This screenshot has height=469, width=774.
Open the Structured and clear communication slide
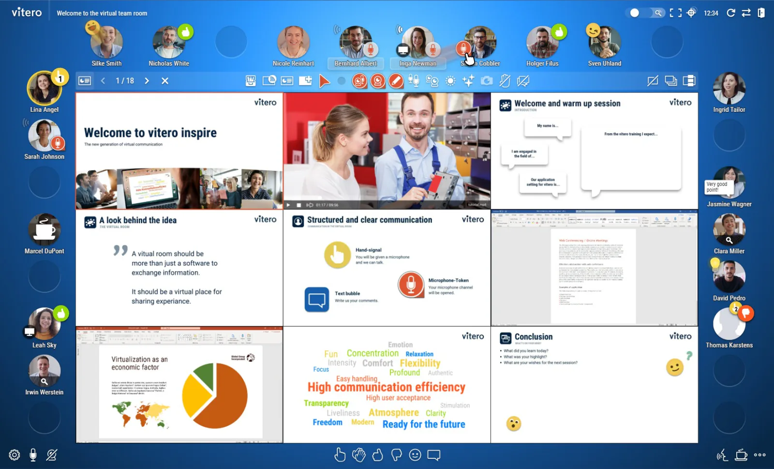click(387, 268)
